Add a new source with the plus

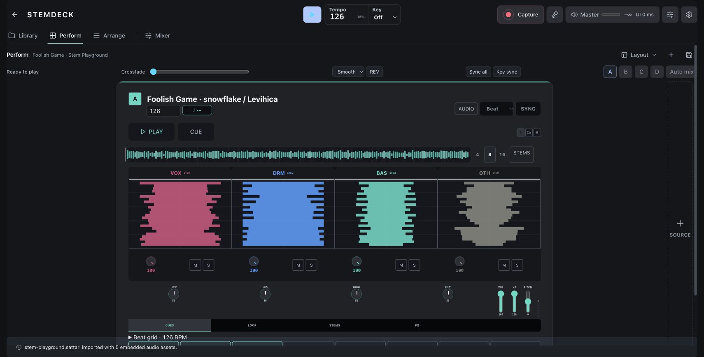[680, 223]
